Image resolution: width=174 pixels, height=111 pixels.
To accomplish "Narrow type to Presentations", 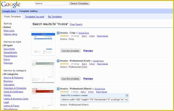I will click(10, 56).
